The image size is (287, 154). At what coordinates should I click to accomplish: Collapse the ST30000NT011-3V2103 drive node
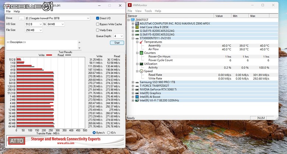coord(133,38)
